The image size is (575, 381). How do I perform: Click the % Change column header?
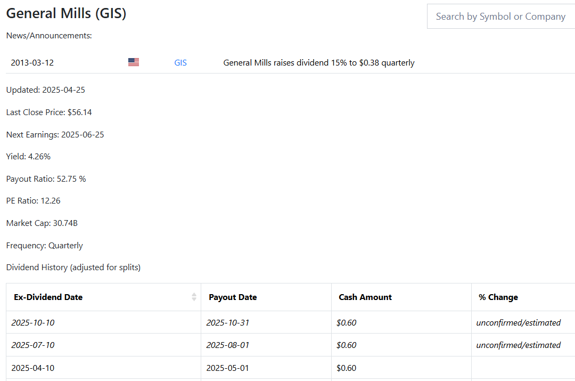(x=523, y=297)
